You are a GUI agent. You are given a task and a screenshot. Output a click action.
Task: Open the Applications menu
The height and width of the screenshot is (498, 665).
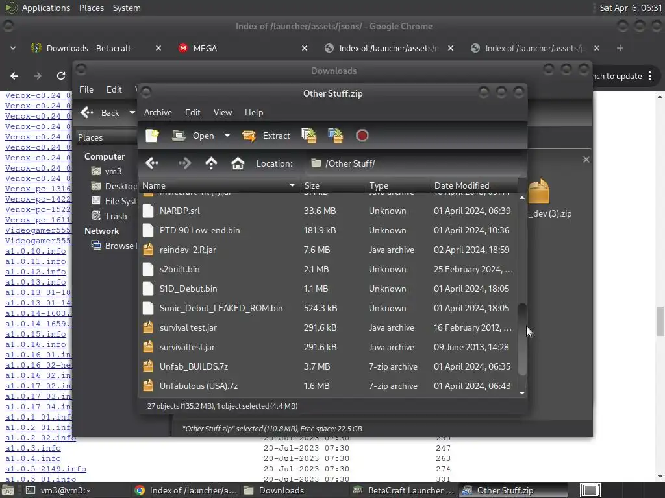[46, 8]
